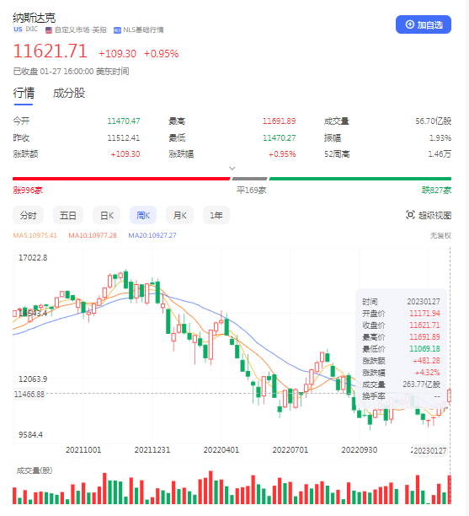469x516 pixels.
Task: Select the 日K daily candlestick chart
Action: coord(107,215)
